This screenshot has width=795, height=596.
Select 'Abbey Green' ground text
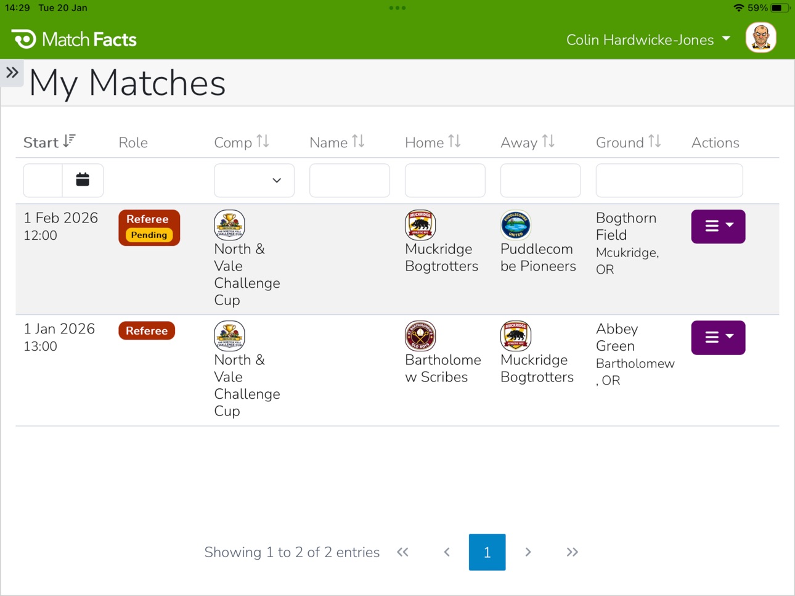617,337
